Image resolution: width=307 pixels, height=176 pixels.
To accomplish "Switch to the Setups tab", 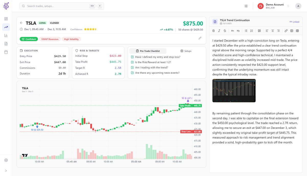I will [186, 51].
